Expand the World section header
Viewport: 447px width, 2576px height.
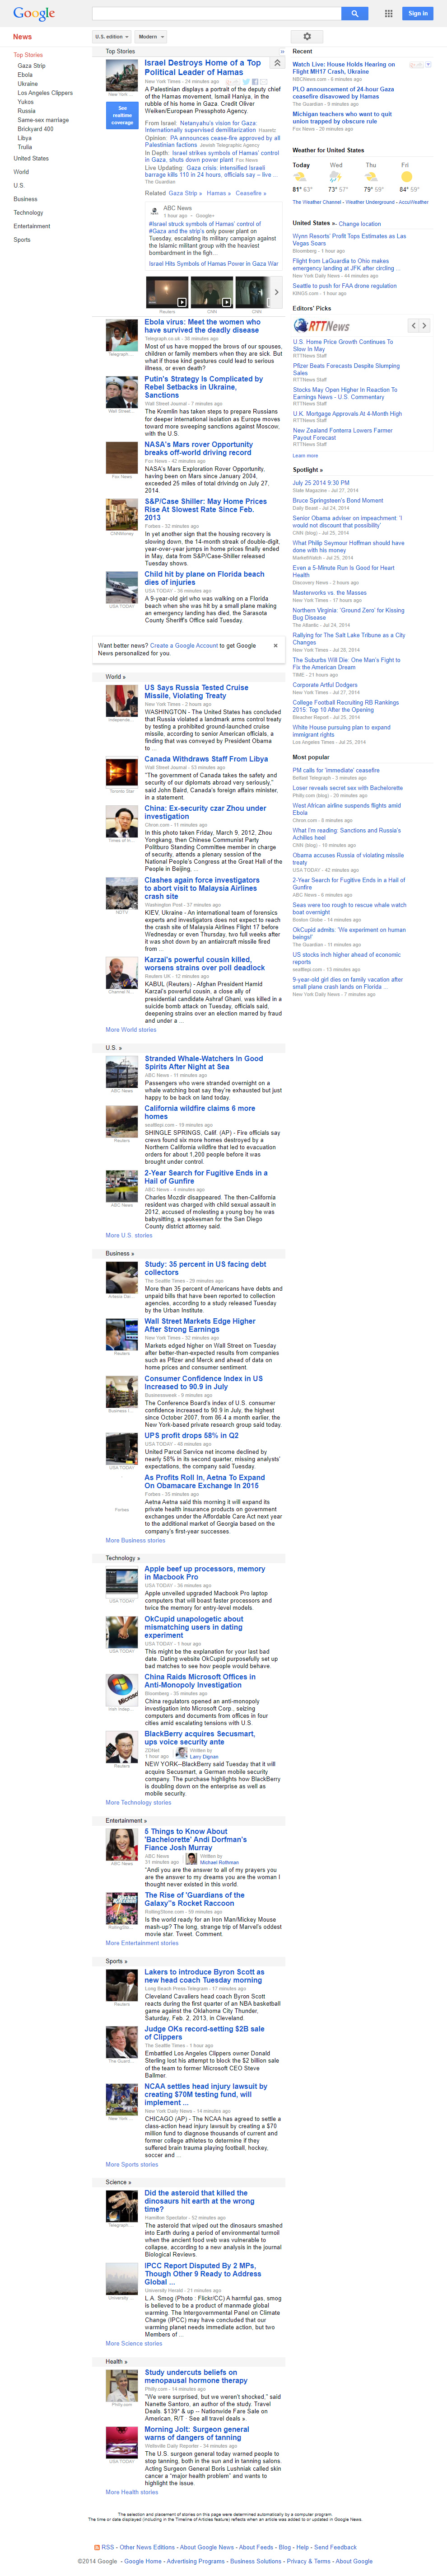115,676
